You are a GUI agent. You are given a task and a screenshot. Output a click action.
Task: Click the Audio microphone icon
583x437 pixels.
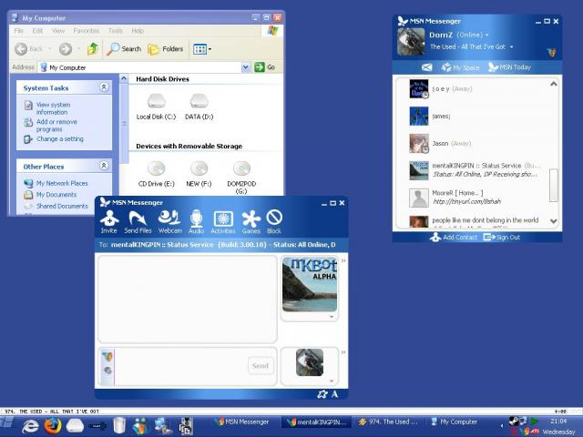[x=196, y=222]
